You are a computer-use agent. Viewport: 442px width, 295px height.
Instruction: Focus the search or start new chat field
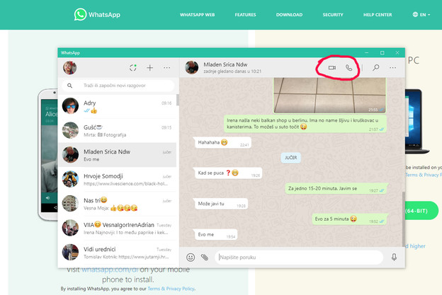[x=118, y=86]
